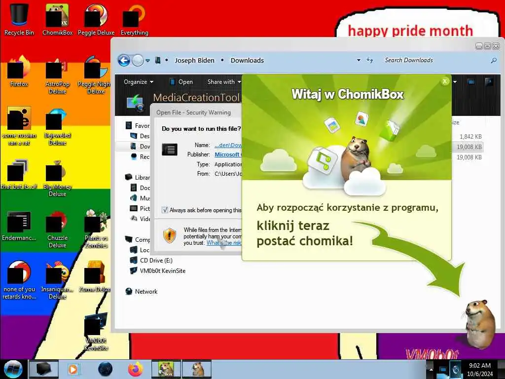Select the Pictures library in navigation pane

click(x=140, y=209)
